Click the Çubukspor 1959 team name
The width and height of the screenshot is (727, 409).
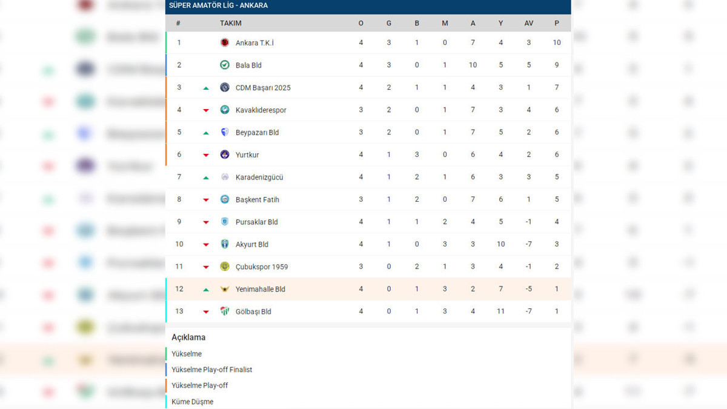(262, 267)
